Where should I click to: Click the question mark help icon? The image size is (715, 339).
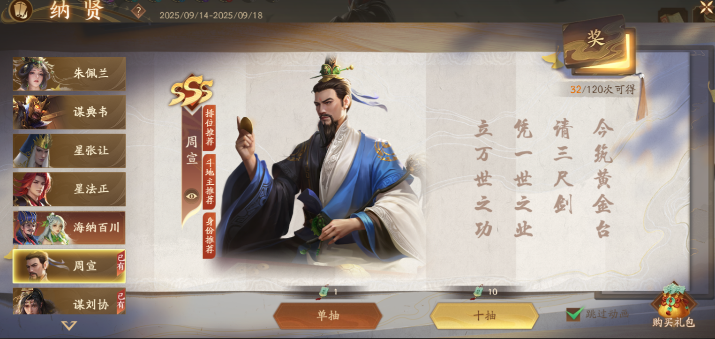[x=138, y=11]
